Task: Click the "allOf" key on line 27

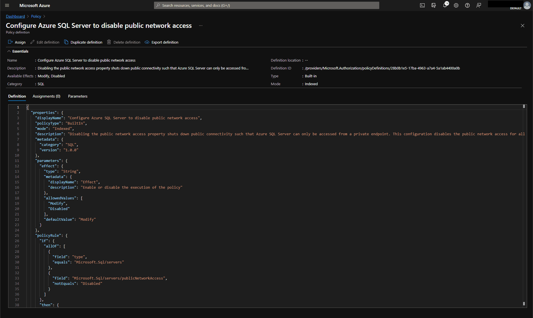Action: pos(51,246)
